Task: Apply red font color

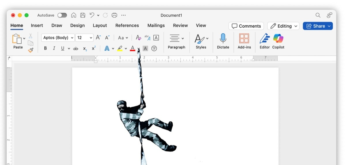Action: [x=133, y=49]
